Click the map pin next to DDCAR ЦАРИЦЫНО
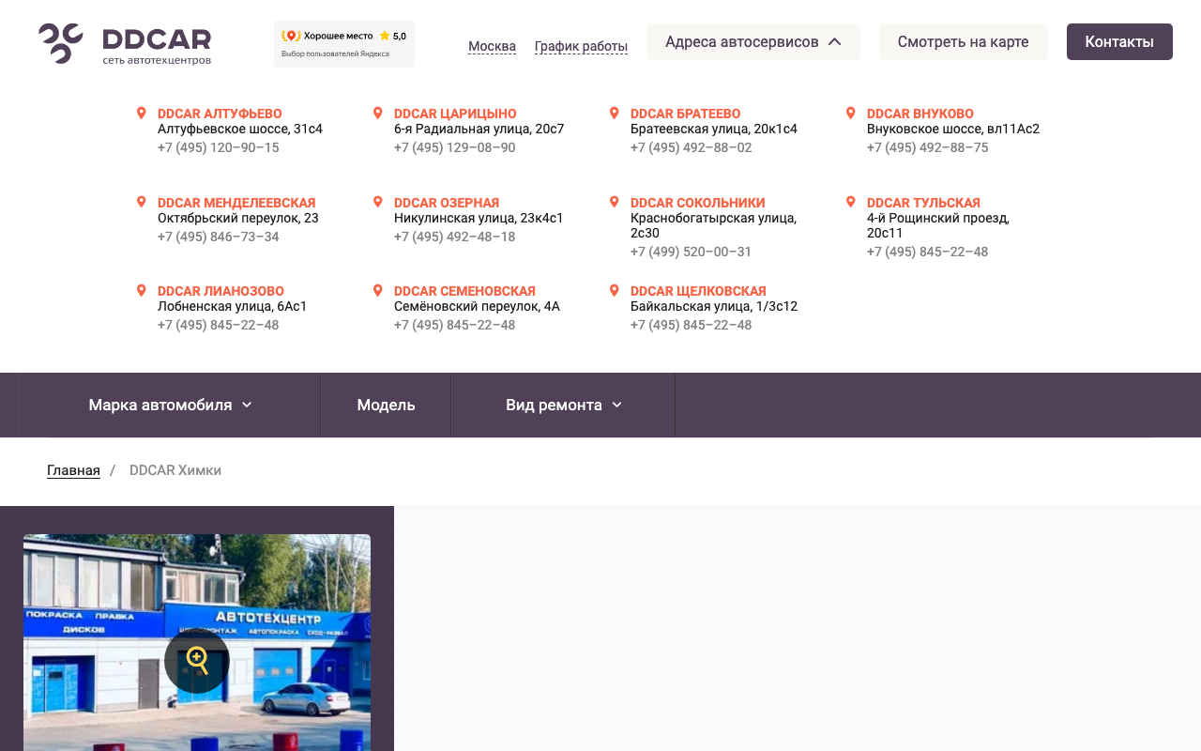The width and height of the screenshot is (1201, 751). coord(378,114)
